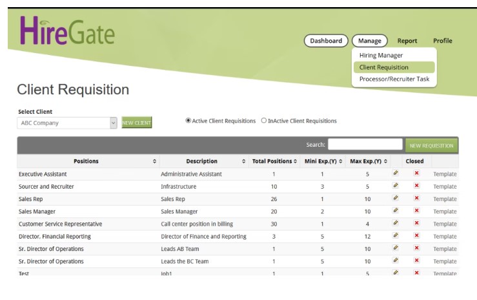Viewport: 477px width, 300px height.
Task: Select InActive Client Requisitions radio button
Action: (x=264, y=121)
